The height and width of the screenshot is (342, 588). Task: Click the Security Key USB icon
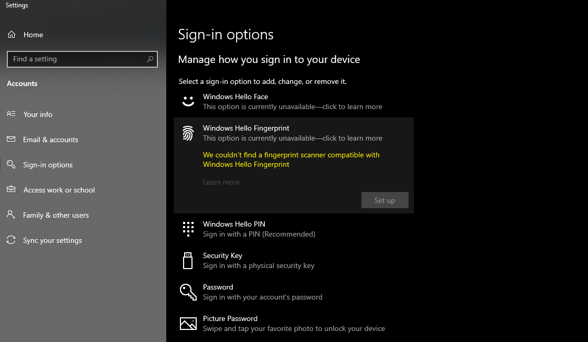coord(187,261)
